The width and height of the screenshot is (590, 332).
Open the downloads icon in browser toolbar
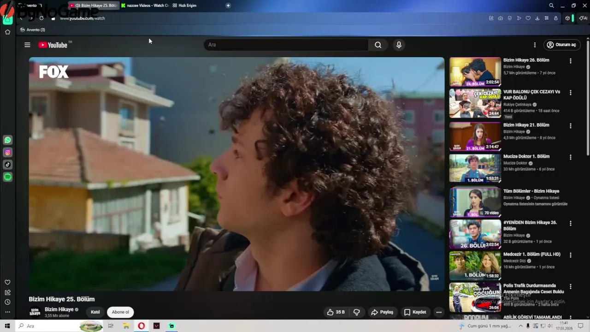pos(537,18)
